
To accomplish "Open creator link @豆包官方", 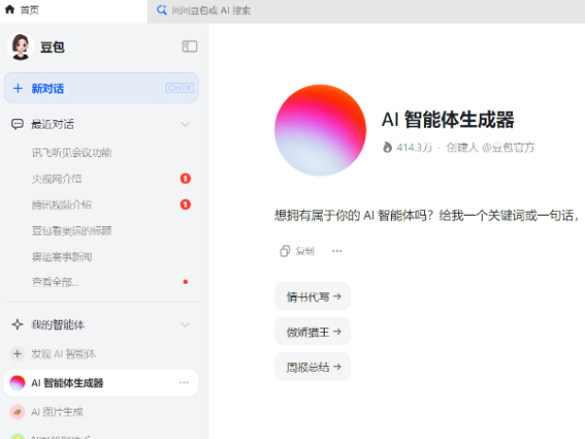I will [x=508, y=148].
